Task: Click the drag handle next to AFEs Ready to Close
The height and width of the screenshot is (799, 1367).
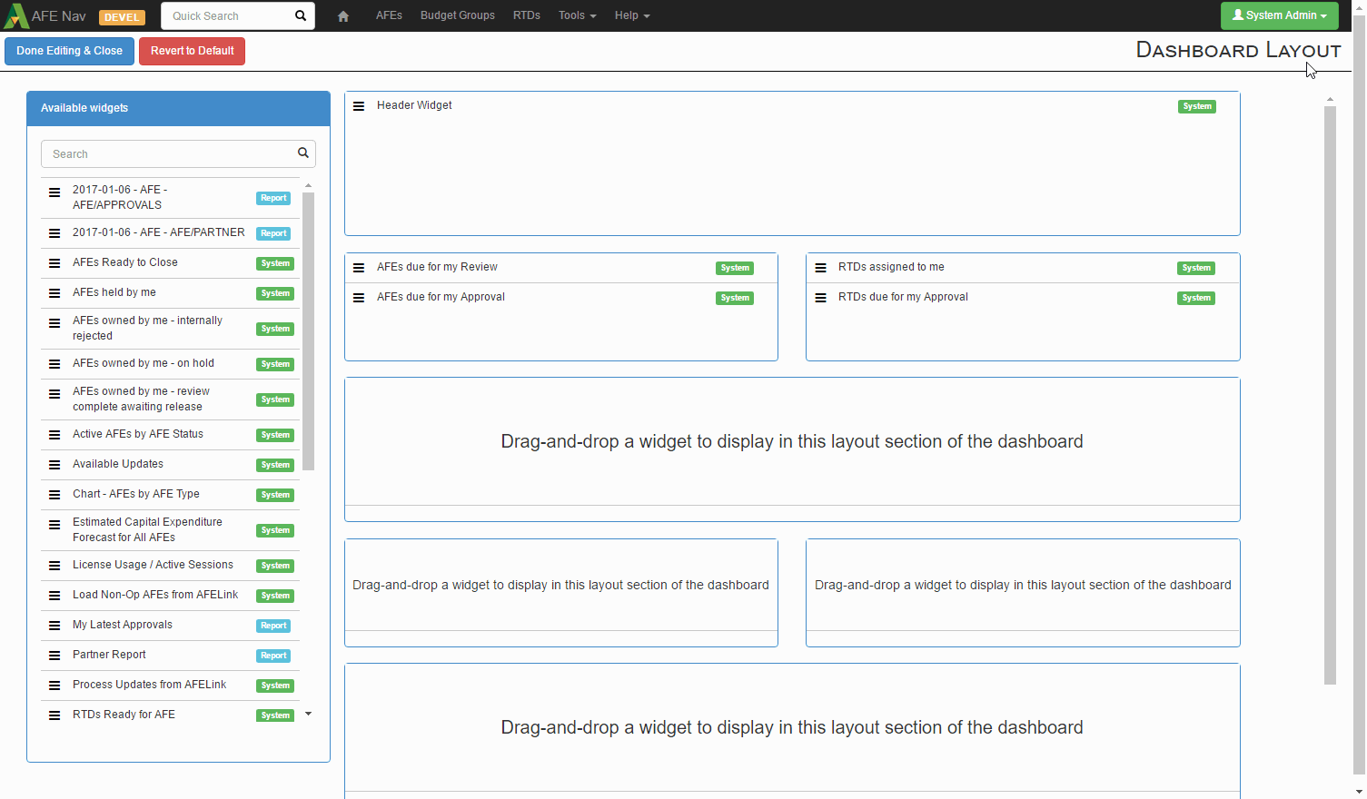Action: tap(54, 263)
